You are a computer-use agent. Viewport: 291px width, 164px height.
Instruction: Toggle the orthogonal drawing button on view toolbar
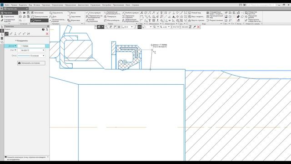(x=135, y=27)
